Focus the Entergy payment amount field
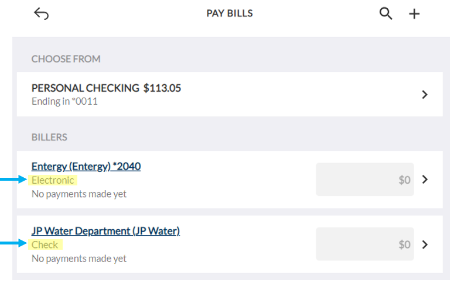454x286 pixels. (x=364, y=180)
